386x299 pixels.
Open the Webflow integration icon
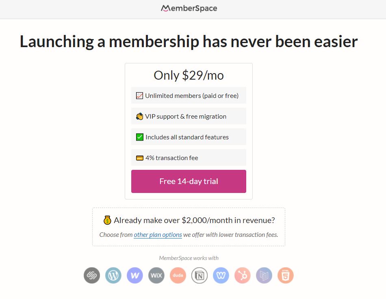point(135,275)
